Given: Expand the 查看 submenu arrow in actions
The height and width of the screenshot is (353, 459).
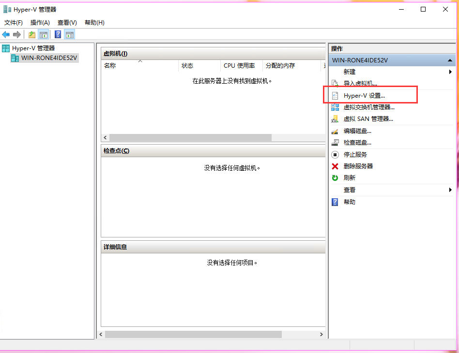Looking at the screenshot, I should coord(450,190).
